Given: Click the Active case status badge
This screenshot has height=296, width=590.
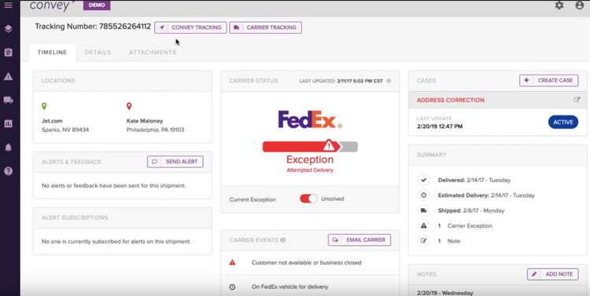Looking at the screenshot, I should 563,122.
